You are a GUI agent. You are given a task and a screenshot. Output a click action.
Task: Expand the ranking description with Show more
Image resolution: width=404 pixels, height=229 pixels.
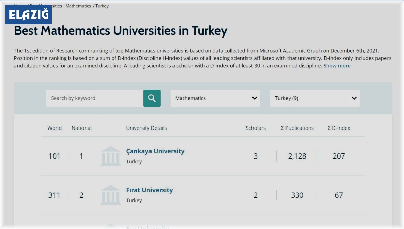[x=337, y=66]
